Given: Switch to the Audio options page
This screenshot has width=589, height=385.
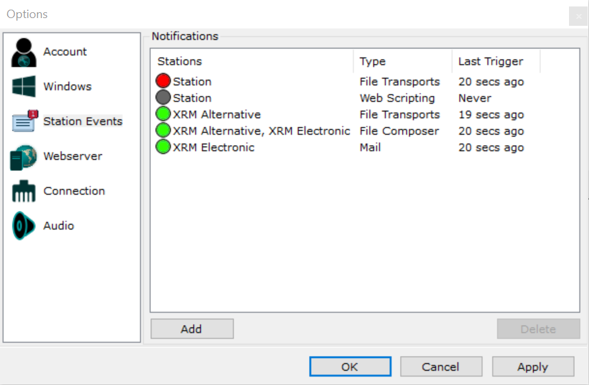Looking at the screenshot, I should pos(59,226).
